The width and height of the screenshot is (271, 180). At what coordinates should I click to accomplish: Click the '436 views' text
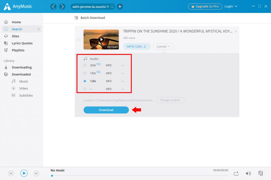coord(129,38)
